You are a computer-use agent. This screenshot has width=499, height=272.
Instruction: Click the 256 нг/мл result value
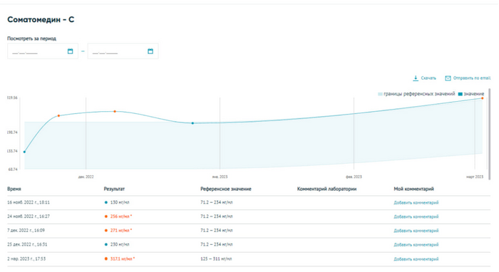tap(121, 216)
